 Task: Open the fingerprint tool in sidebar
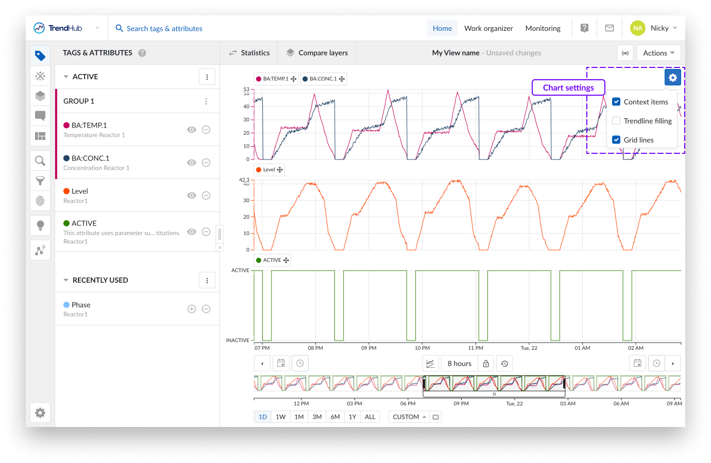point(40,201)
